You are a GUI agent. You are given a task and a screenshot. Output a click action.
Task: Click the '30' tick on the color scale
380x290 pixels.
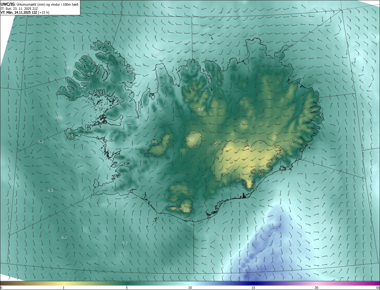[x=316, y=288]
